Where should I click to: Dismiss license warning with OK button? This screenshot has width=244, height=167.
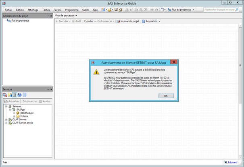[166, 96]
